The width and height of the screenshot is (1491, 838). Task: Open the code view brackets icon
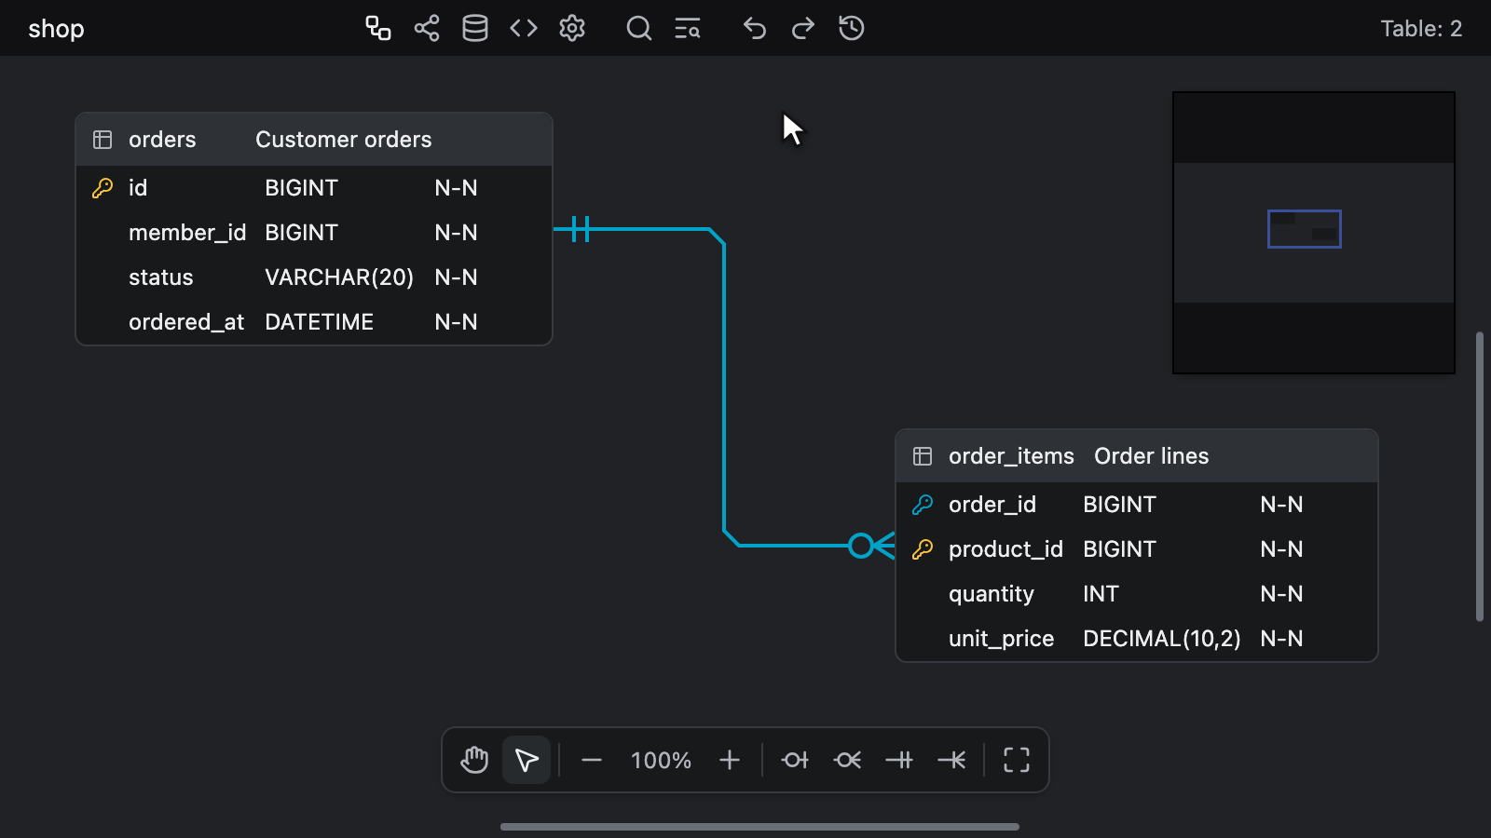click(x=524, y=28)
